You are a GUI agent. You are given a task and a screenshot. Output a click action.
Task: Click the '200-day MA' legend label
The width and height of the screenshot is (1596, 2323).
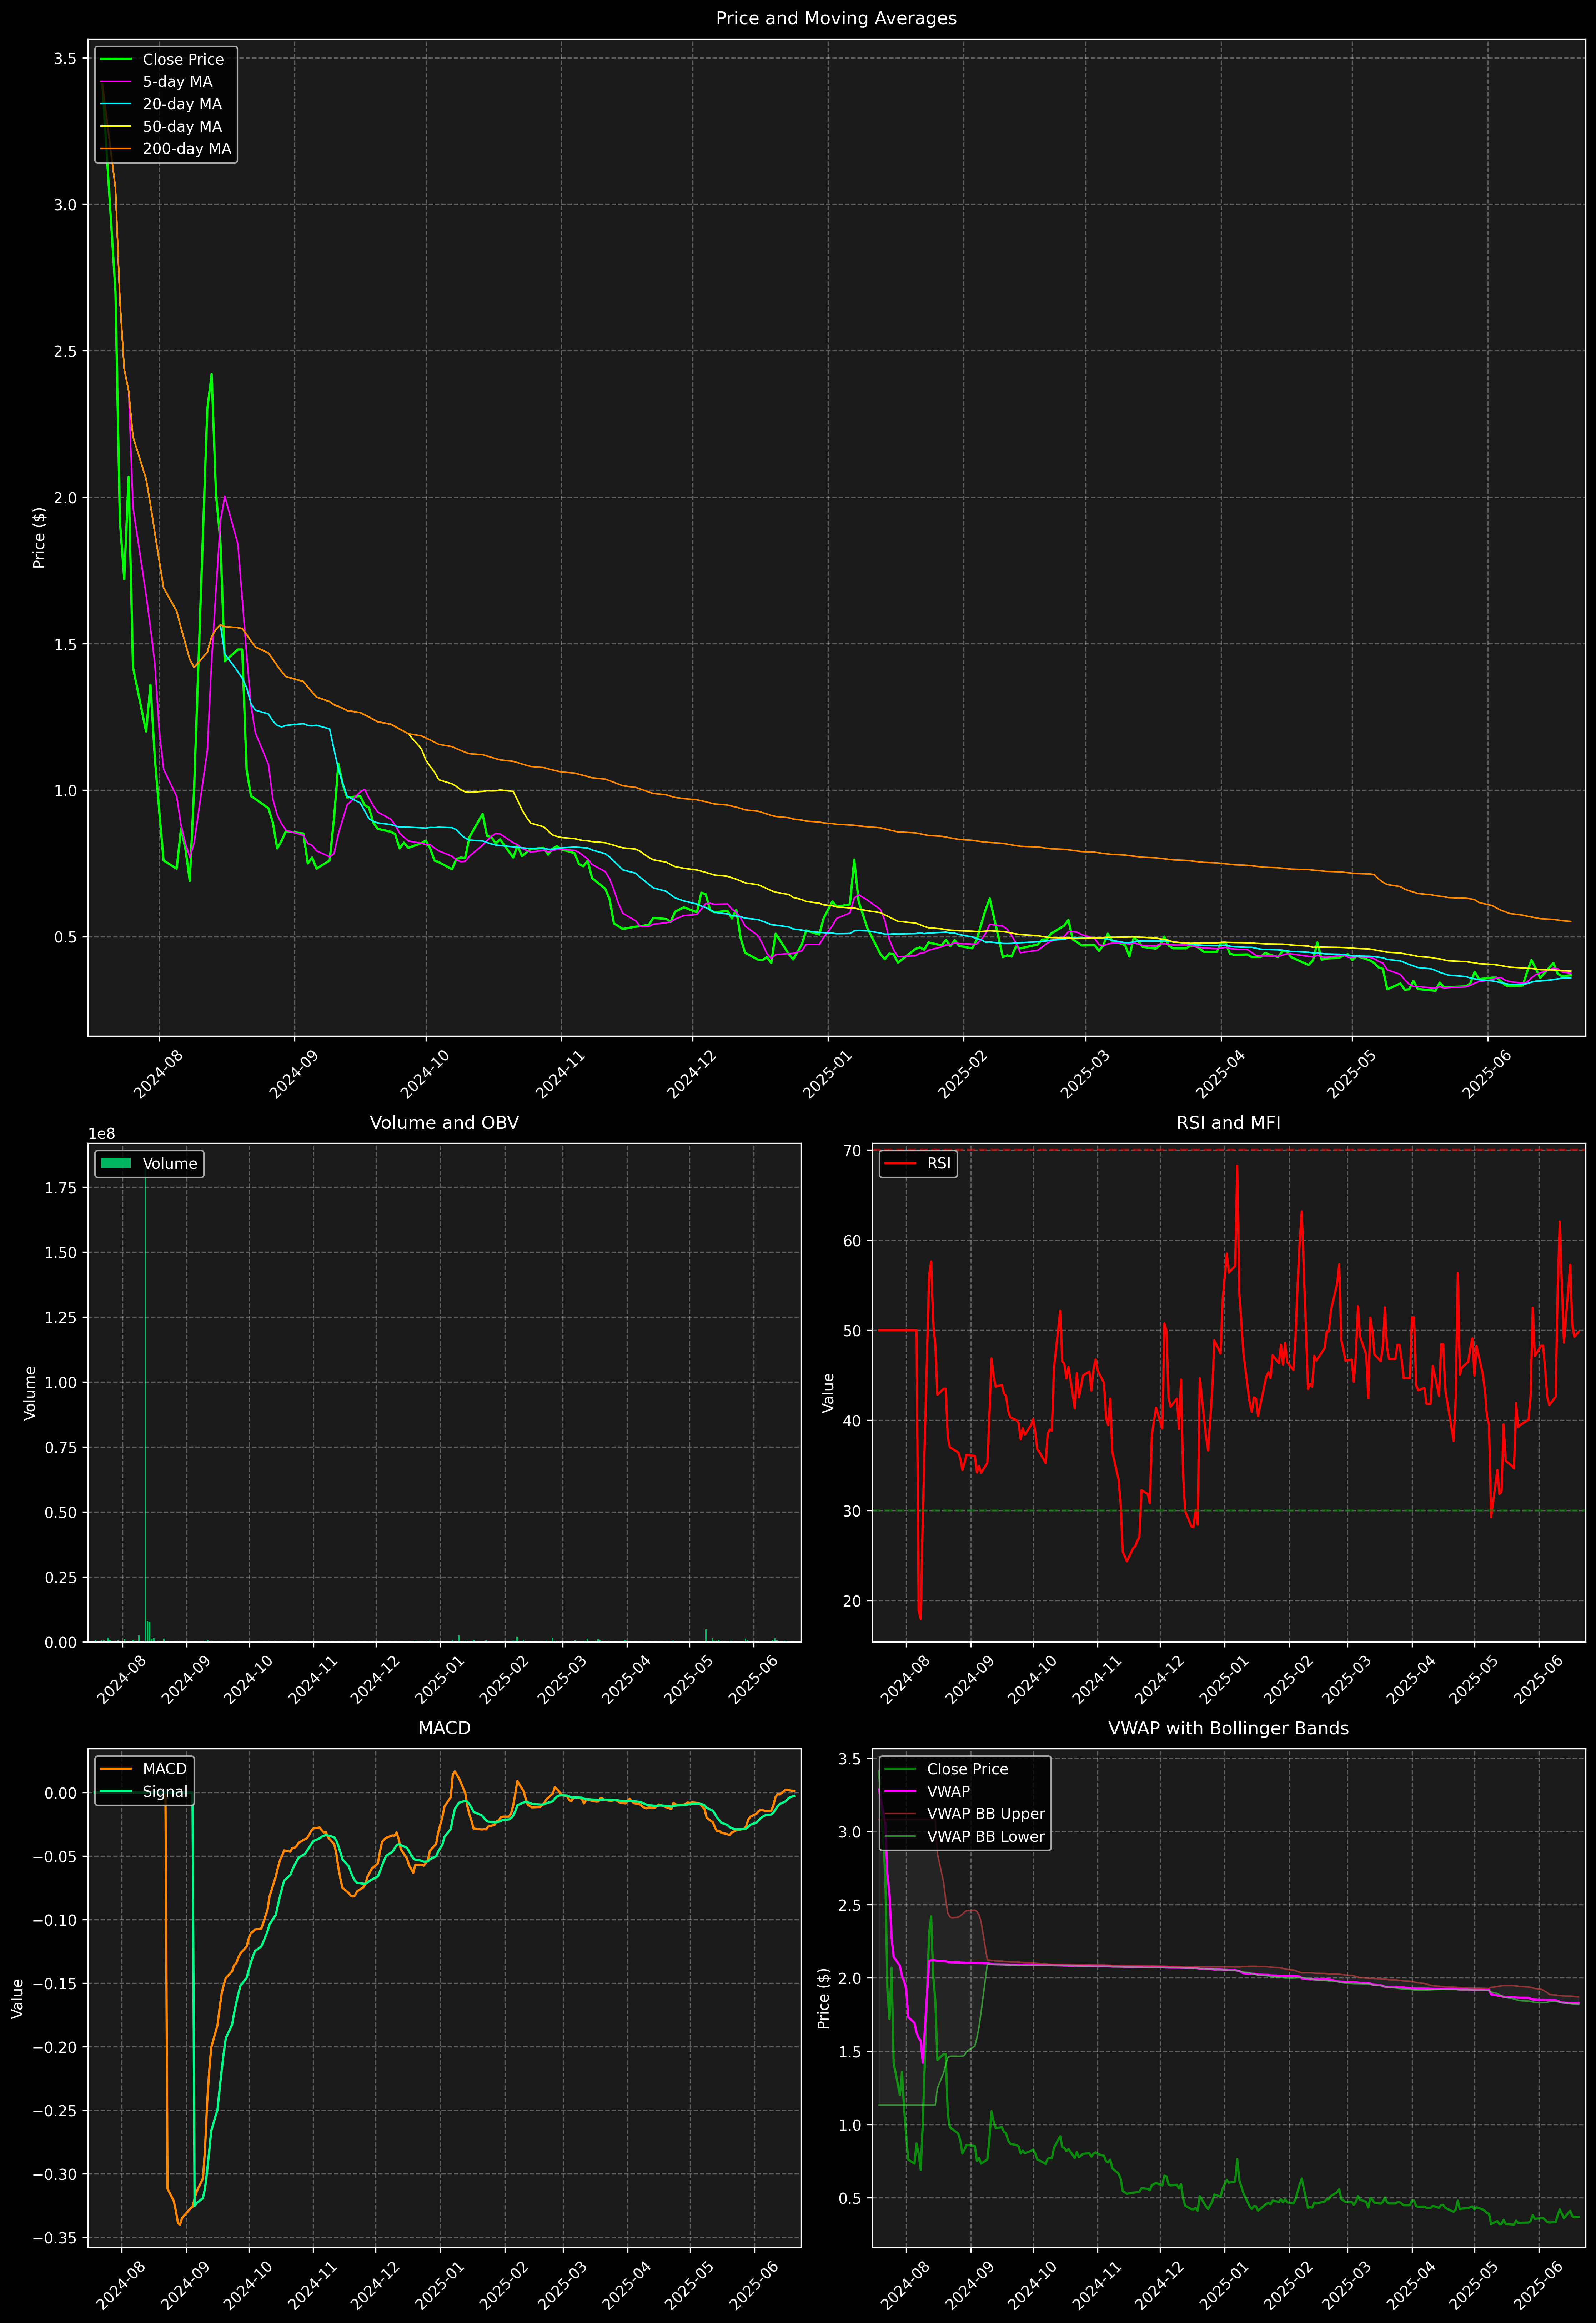pyautogui.click(x=187, y=149)
